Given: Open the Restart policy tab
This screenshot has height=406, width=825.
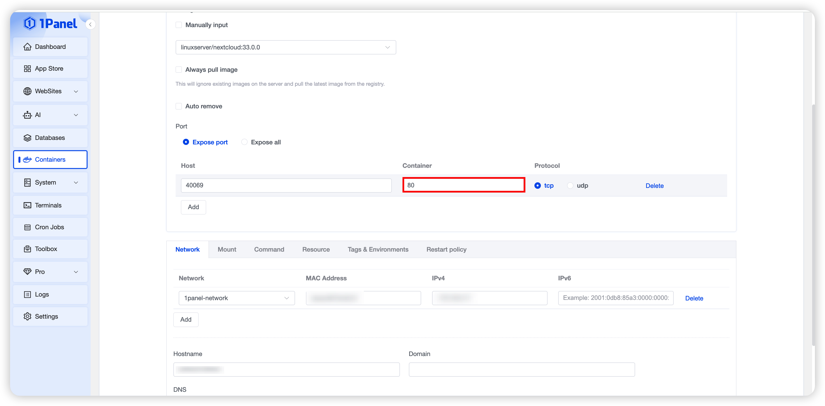Looking at the screenshot, I should pos(446,249).
